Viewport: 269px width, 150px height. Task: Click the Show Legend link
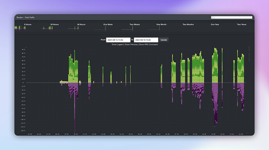[117, 45]
